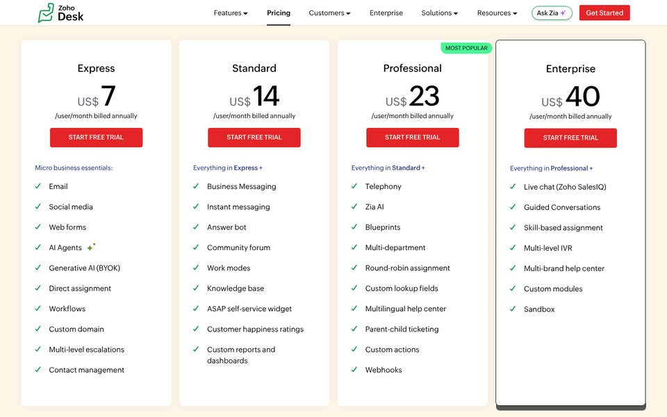Click the US$ 7 Express price
The width and height of the screenshot is (667, 417).
coord(96,97)
